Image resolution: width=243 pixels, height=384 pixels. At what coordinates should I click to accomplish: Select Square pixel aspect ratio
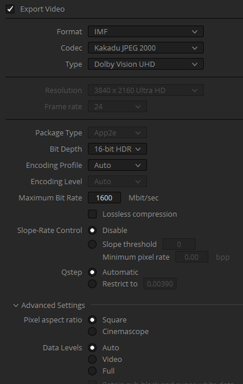92,320
